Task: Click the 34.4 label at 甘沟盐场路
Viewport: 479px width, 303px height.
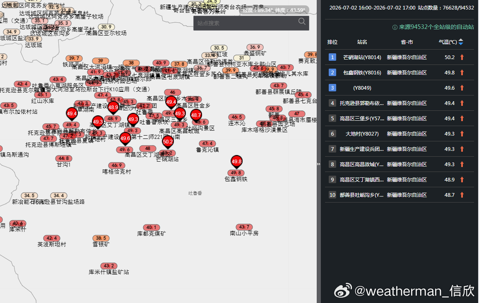Action: click(x=59, y=195)
